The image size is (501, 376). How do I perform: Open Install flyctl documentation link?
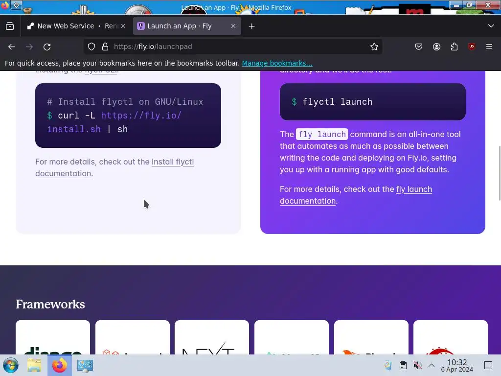(x=114, y=167)
